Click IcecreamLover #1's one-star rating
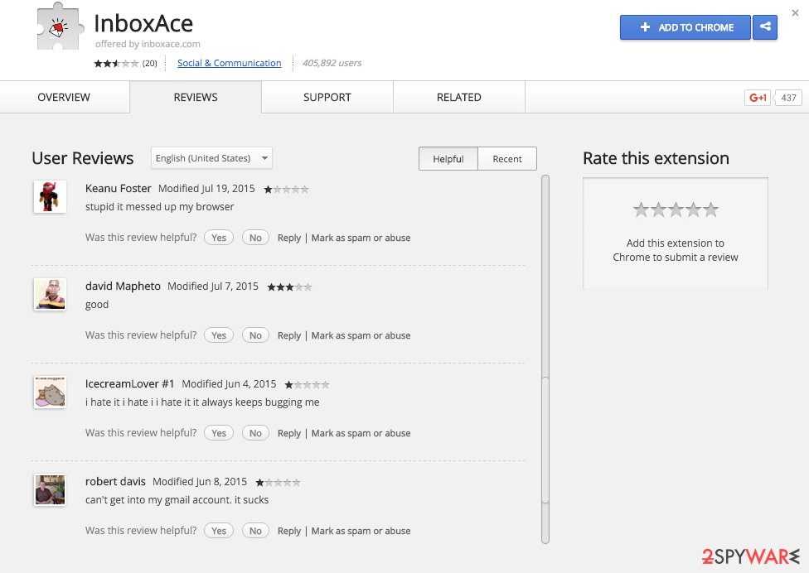Image resolution: width=809 pixels, height=573 pixels. click(307, 384)
